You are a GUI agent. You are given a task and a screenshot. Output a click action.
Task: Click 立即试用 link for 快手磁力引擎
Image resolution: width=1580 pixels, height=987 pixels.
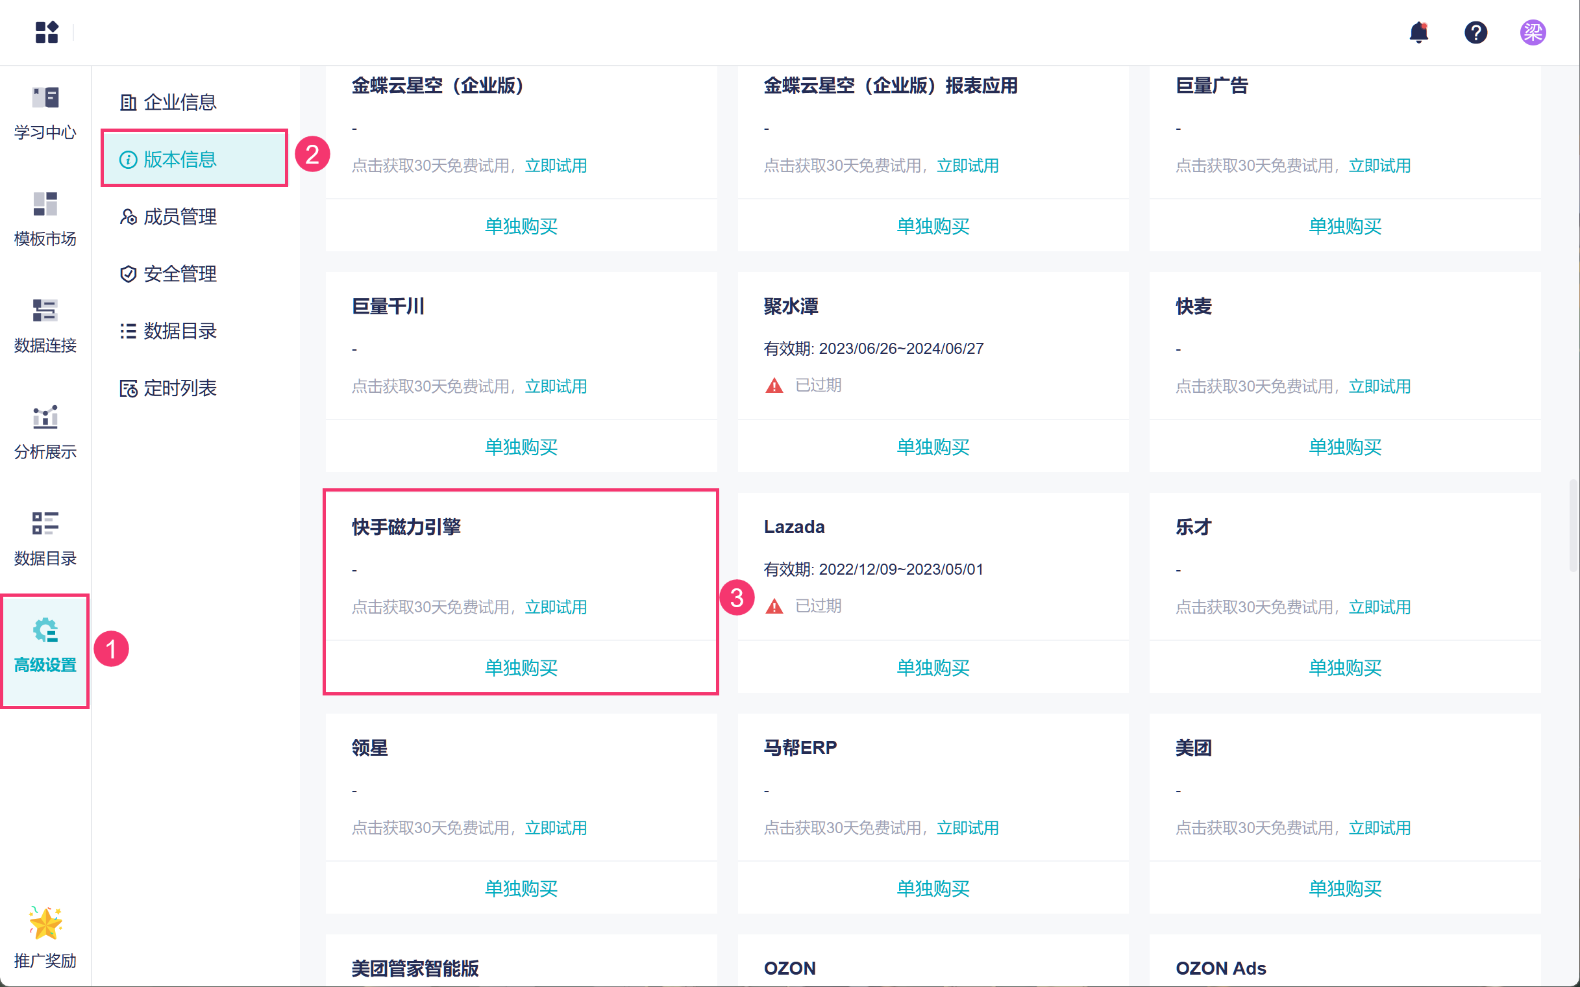[556, 607]
